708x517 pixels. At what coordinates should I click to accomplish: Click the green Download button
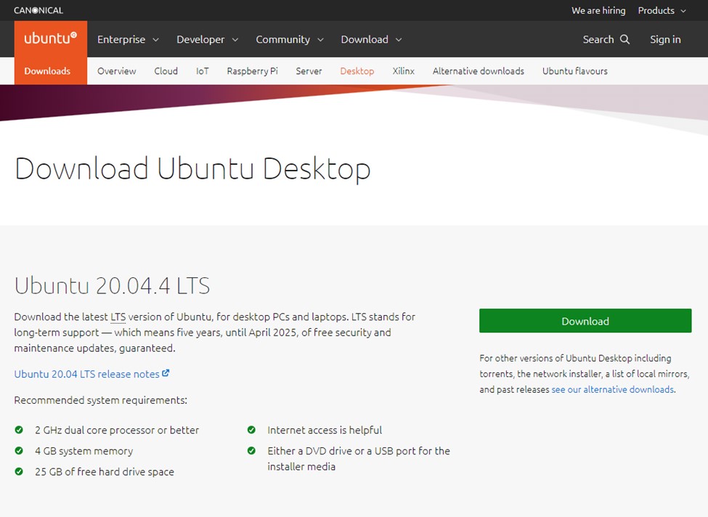point(585,321)
